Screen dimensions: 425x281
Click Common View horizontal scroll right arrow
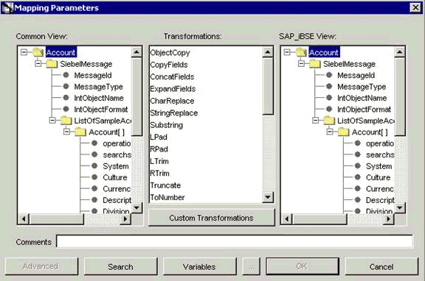coord(125,219)
